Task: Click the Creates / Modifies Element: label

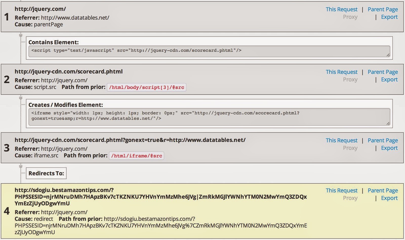Action: click(x=66, y=105)
